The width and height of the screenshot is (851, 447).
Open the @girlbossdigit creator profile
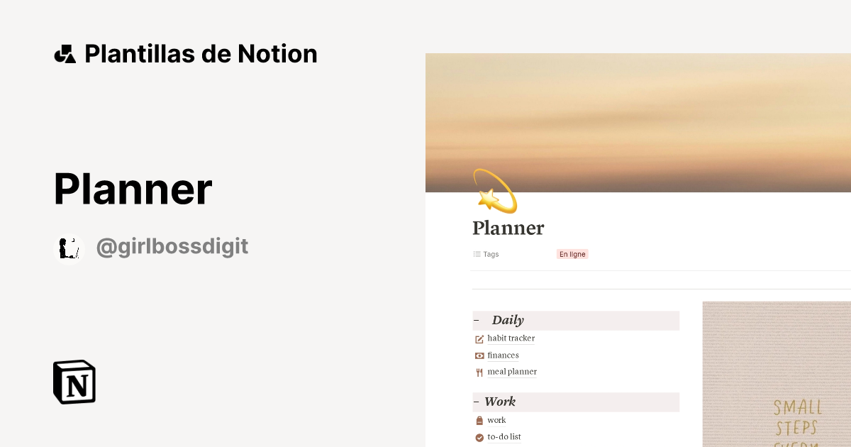172,246
